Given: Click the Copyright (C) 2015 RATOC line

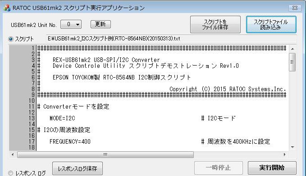Looking at the screenshot, I should tap(228, 89).
